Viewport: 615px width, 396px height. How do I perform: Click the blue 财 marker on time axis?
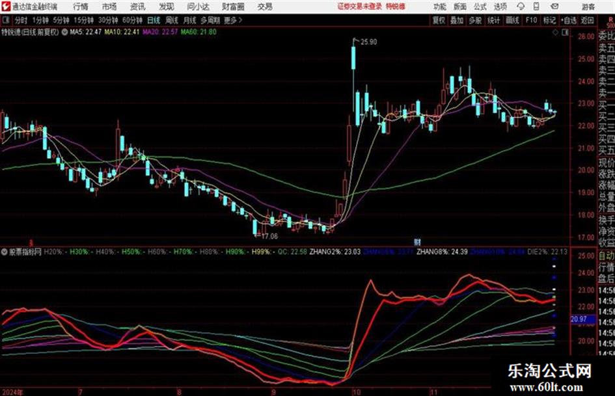pyautogui.click(x=417, y=243)
